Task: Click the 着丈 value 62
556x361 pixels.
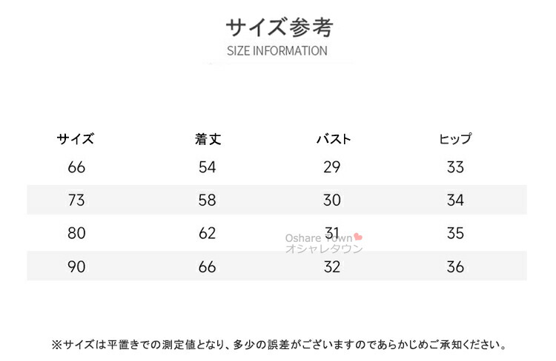Action: coord(208,234)
